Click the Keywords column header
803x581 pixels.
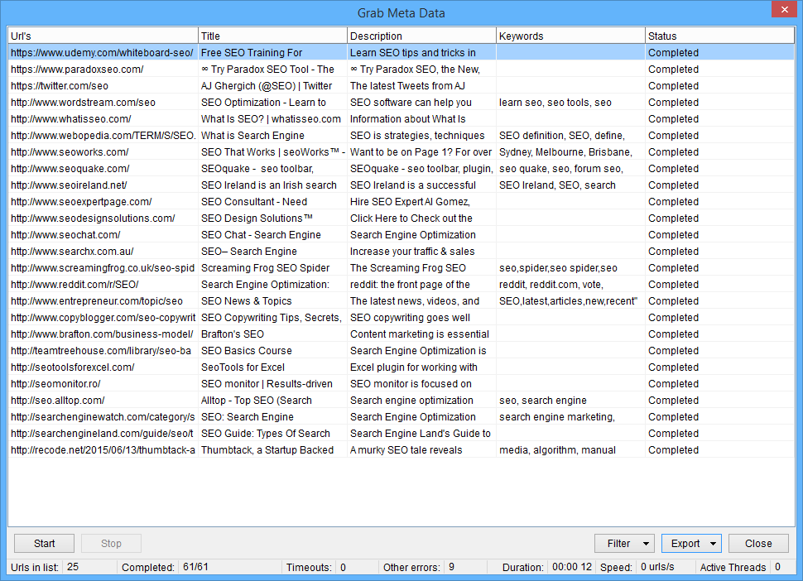tap(570, 36)
